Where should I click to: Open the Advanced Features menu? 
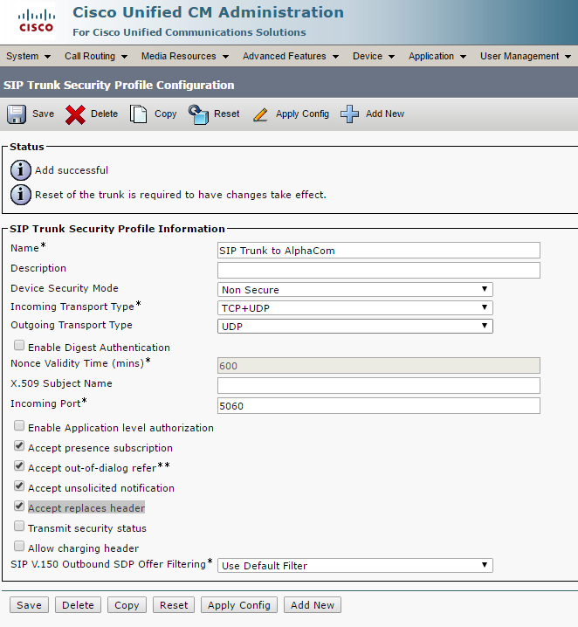(x=291, y=57)
